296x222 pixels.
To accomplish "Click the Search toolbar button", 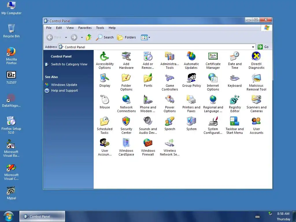I will click(x=105, y=37).
